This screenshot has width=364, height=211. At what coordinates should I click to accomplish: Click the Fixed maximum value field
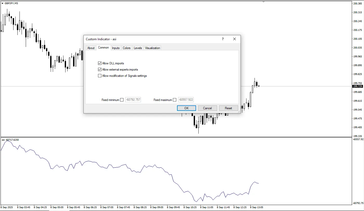coord(186,100)
